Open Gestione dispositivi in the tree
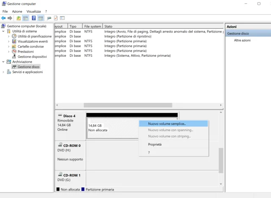 pos(32,57)
